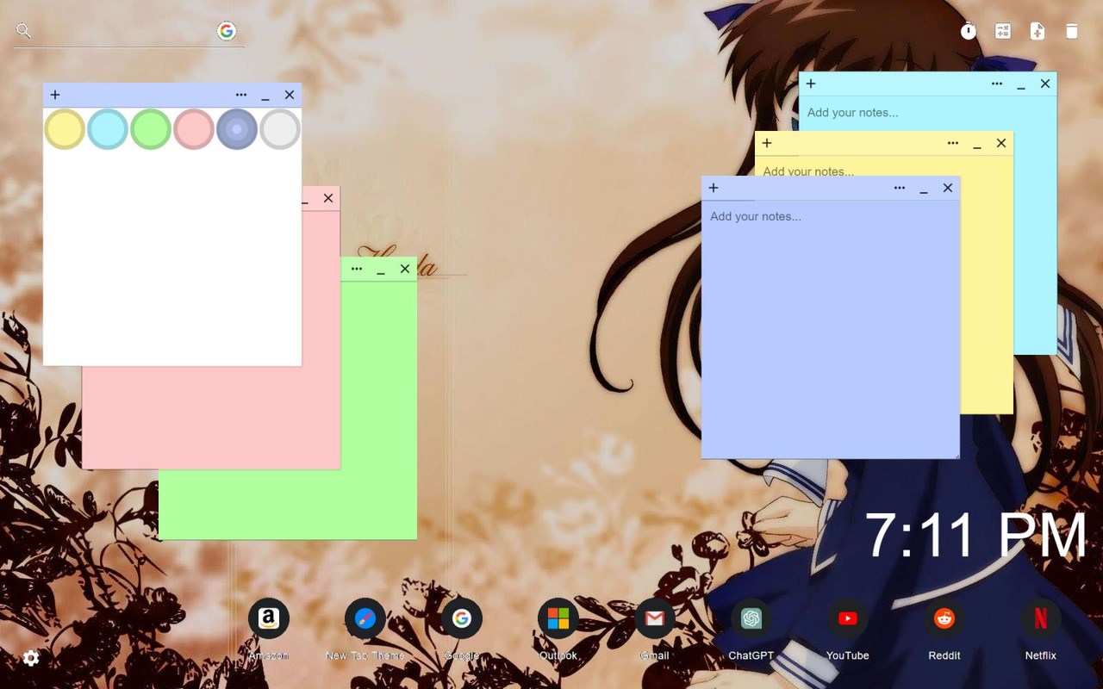Click into the search input field
1103x689 pixels.
click(123, 32)
